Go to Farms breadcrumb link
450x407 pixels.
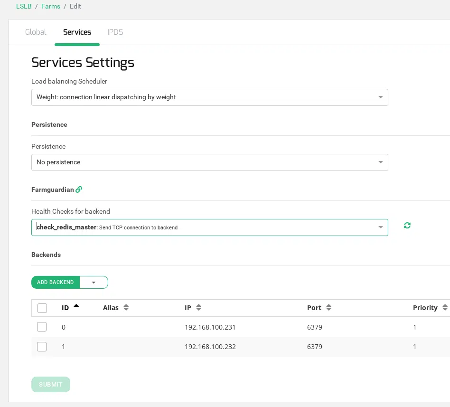click(x=51, y=7)
